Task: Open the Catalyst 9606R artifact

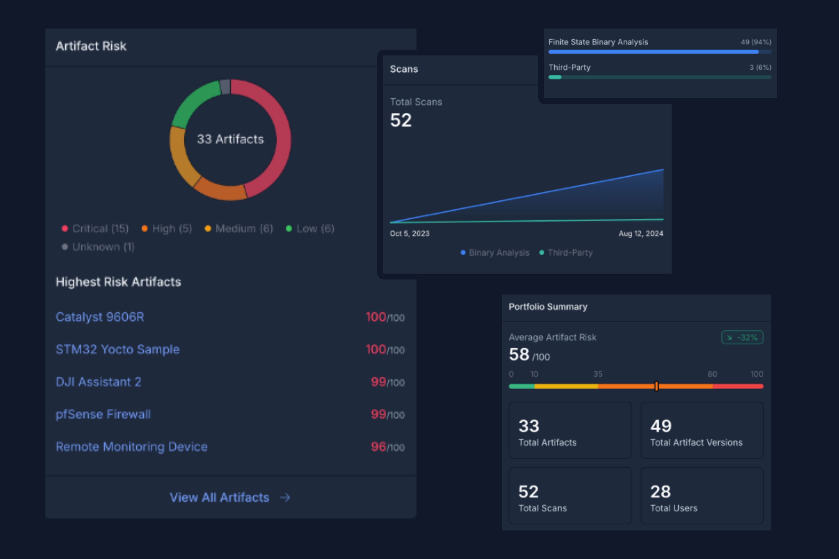Action: pos(100,317)
